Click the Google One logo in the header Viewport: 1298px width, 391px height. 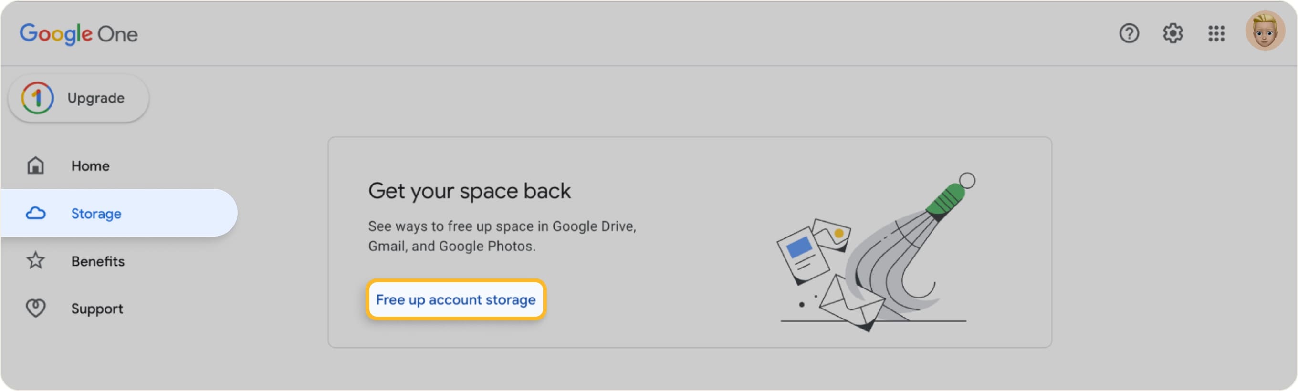79,33
